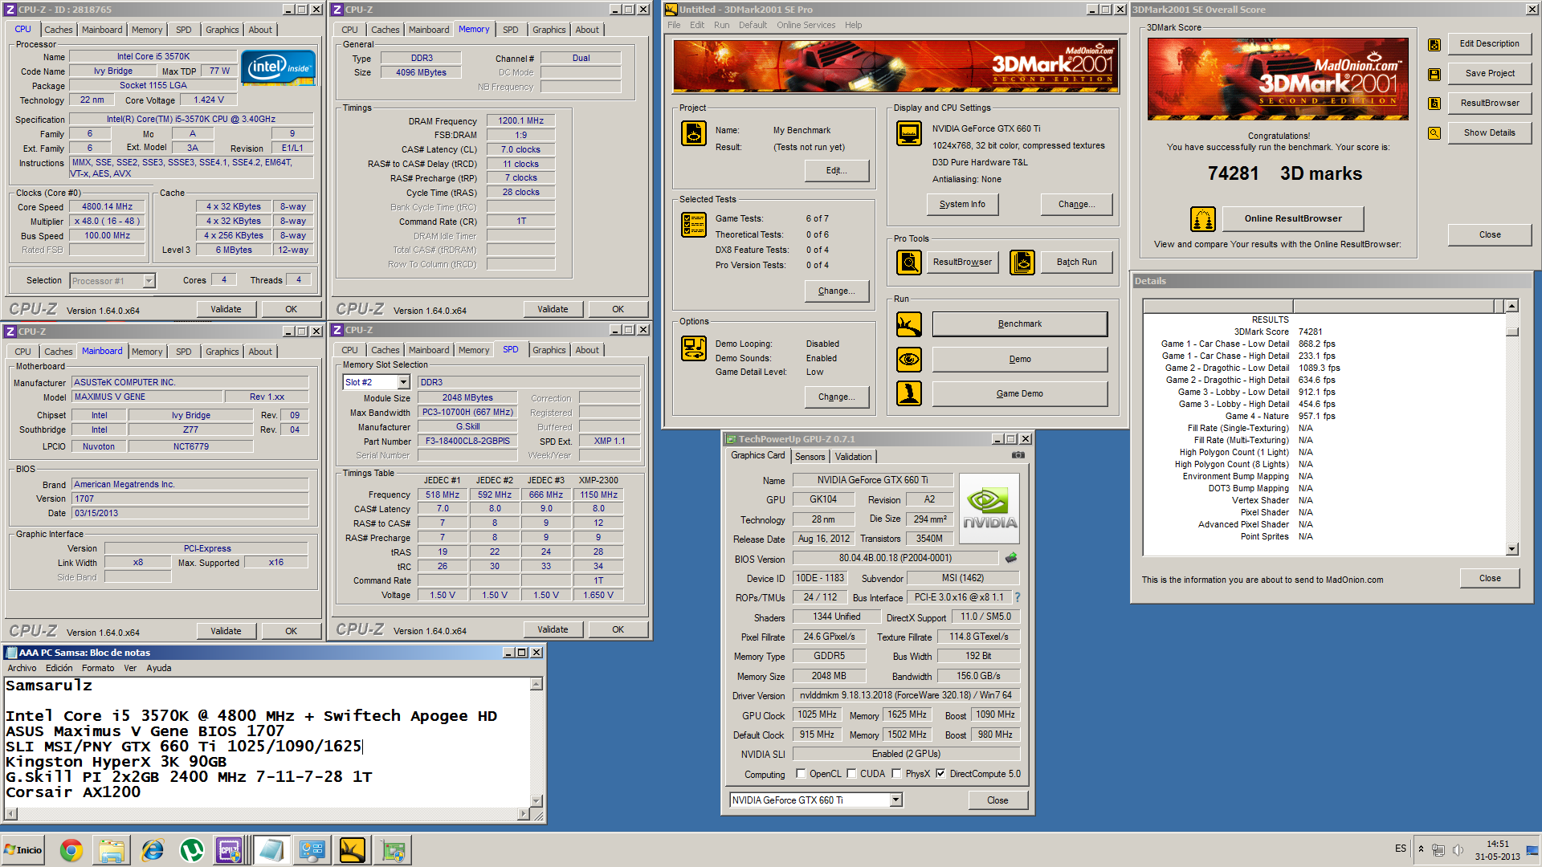
Task: Click the ES language indicator in taskbar
Action: tap(1401, 849)
